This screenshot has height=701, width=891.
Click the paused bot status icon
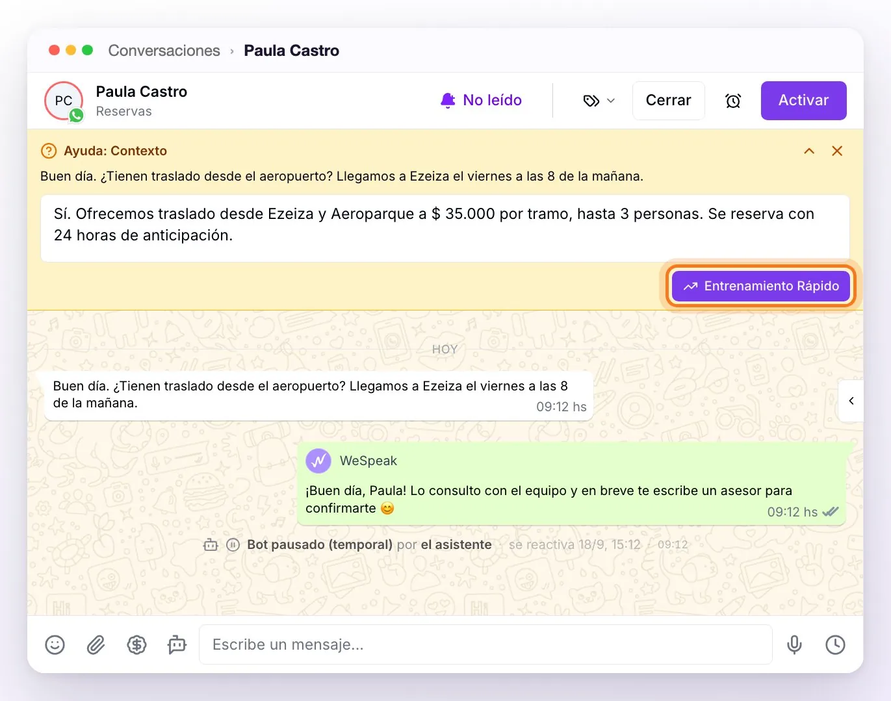coord(233,544)
